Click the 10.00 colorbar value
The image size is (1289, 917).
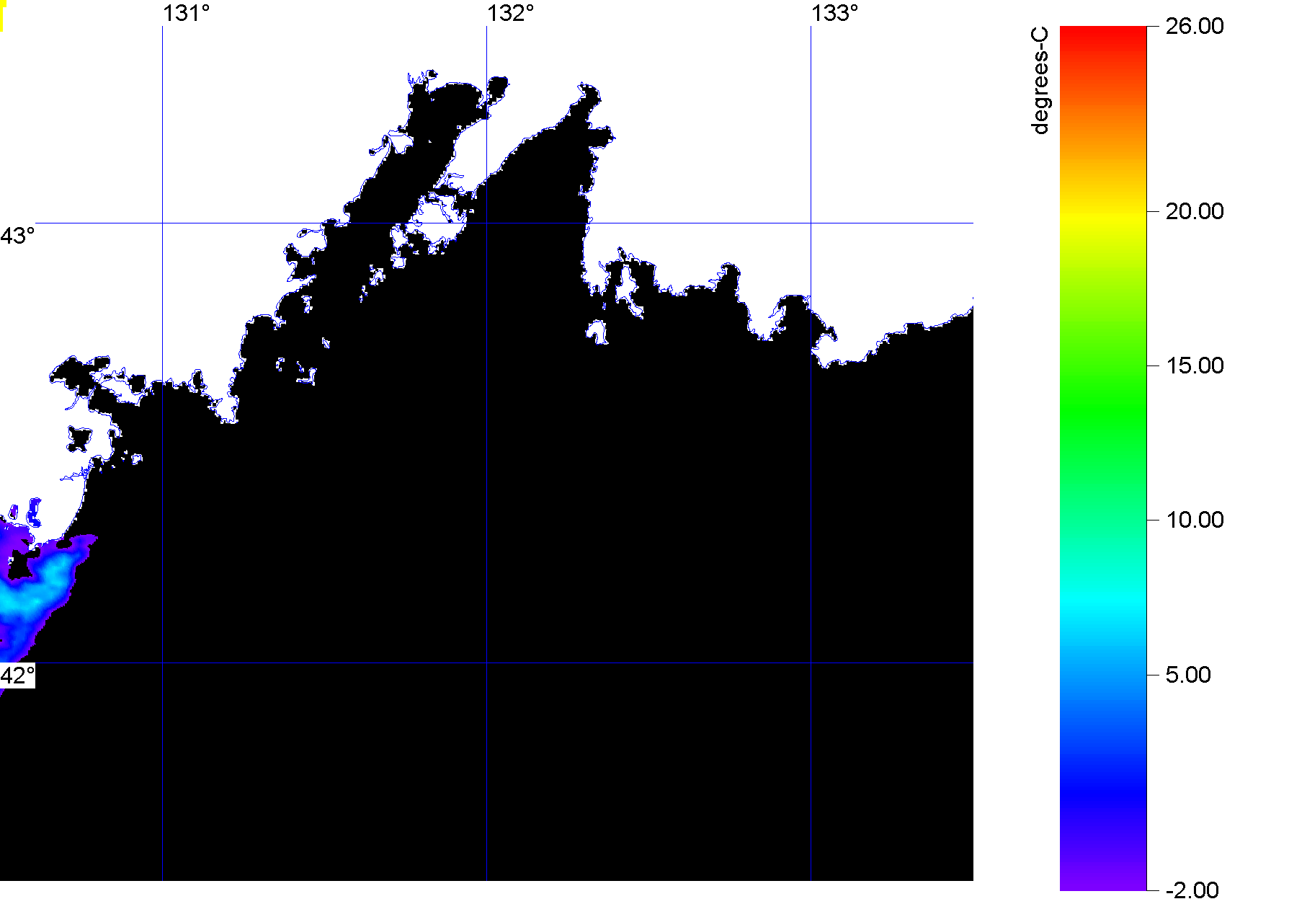1195,520
